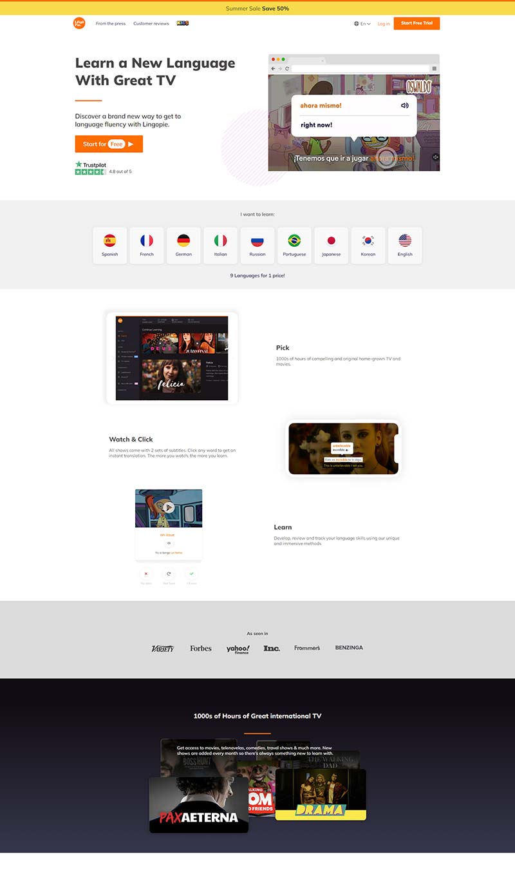Image resolution: width=515 pixels, height=870 pixels.
Task: Click the Benzinga logo
Action: (x=349, y=648)
